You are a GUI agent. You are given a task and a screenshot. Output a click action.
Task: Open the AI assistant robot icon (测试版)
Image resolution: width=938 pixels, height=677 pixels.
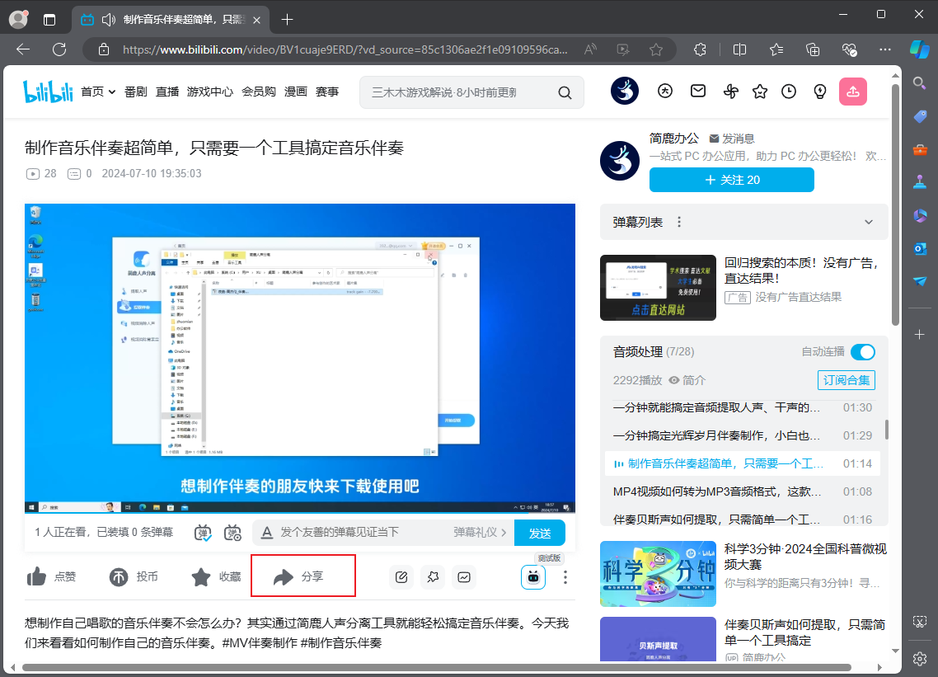pos(532,576)
